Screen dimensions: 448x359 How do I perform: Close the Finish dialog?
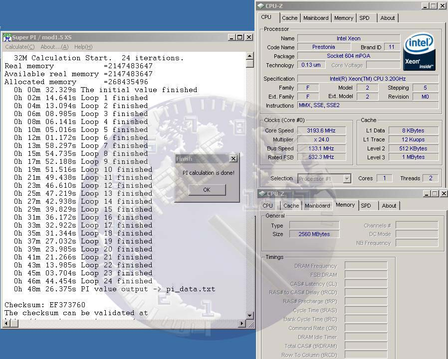pyautogui.click(x=233, y=159)
